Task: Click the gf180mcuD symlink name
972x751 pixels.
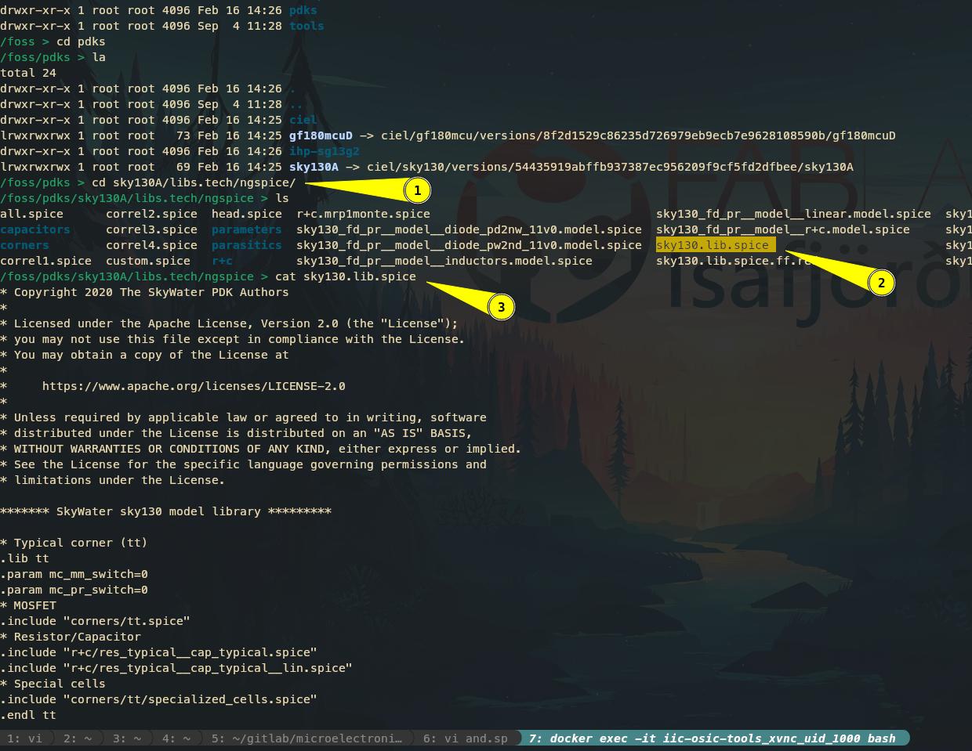Action: [321, 135]
